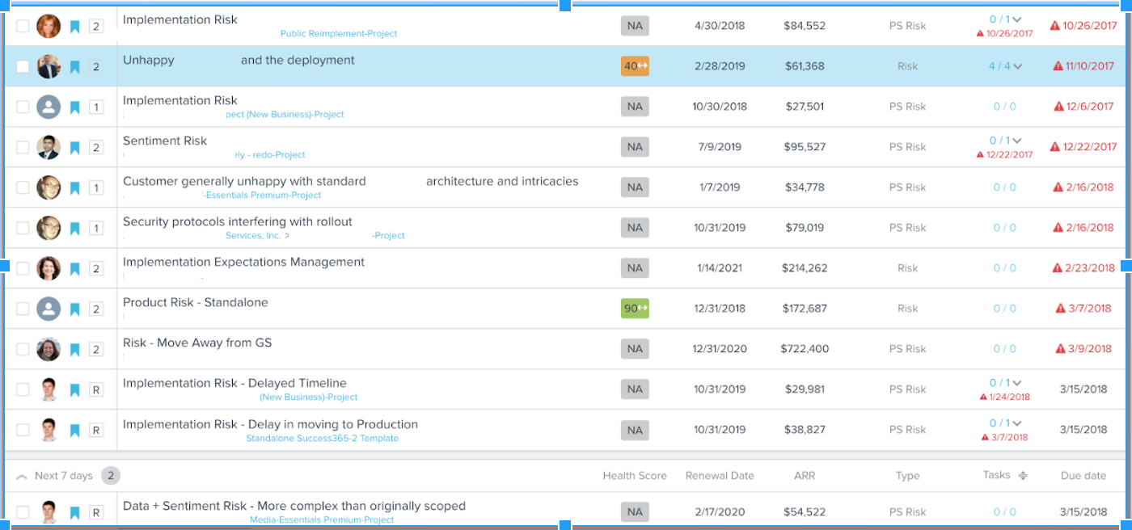Open the Public Reimplement-Project link
The image size is (1132, 530).
339,34
